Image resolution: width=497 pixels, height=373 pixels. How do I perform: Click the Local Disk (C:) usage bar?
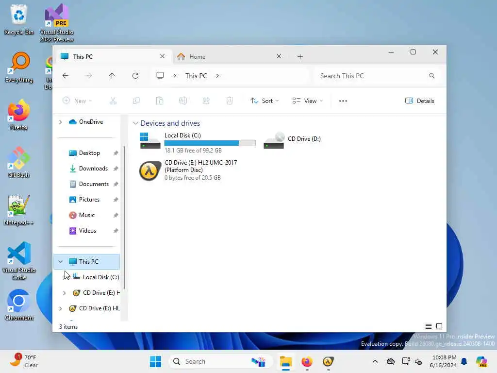point(210,143)
